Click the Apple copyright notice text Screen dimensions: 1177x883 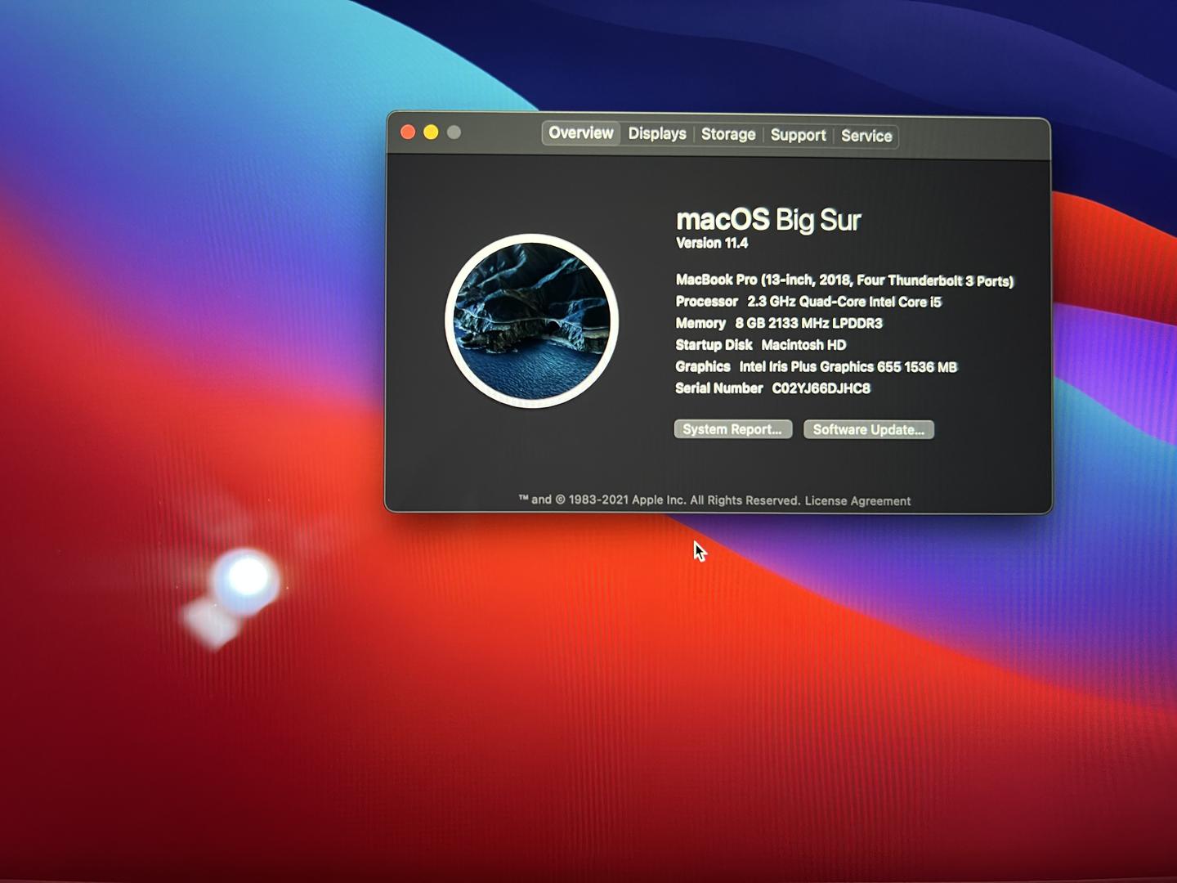pos(659,500)
